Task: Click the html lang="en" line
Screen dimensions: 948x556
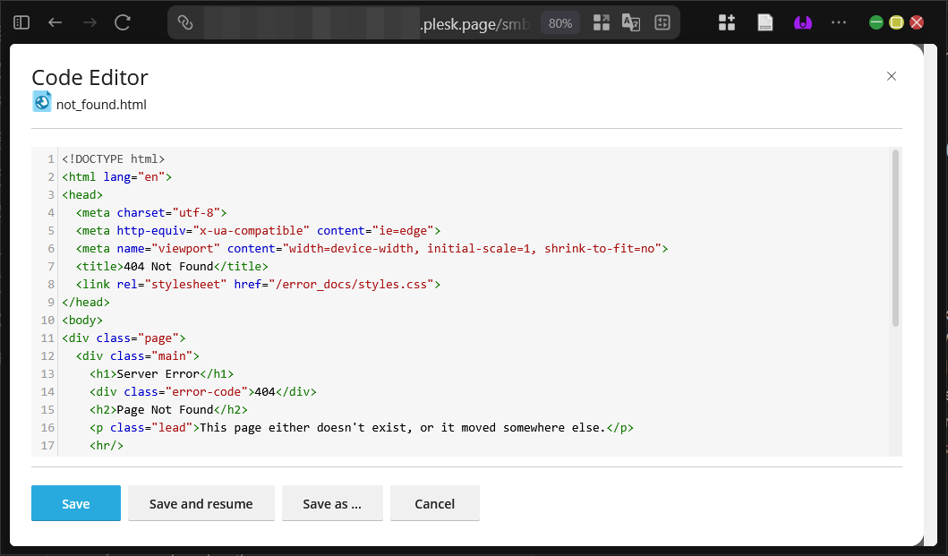Action: coord(116,177)
